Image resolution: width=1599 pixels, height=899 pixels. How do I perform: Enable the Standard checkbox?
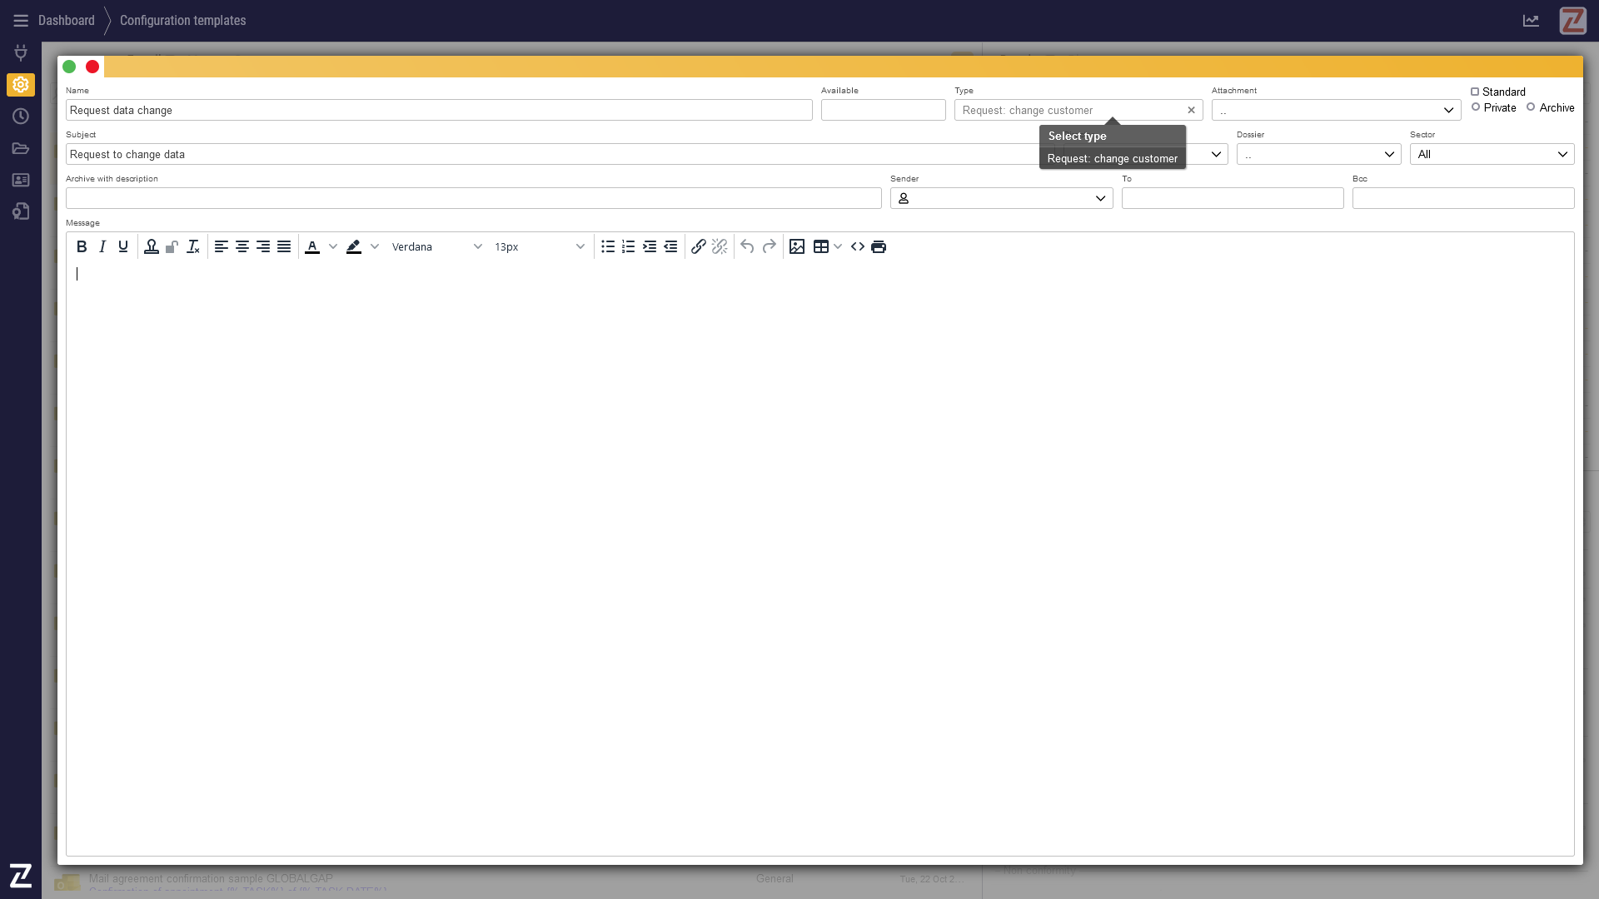click(x=1475, y=92)
